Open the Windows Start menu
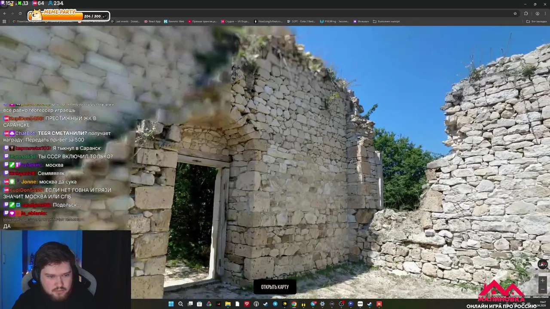This screenshot has width=550, height=309. pos(171,304)
